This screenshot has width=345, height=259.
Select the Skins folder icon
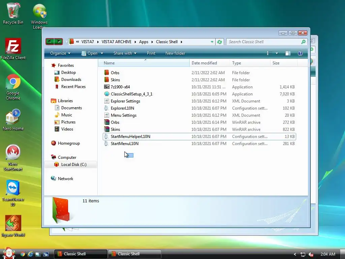(107, 80)
